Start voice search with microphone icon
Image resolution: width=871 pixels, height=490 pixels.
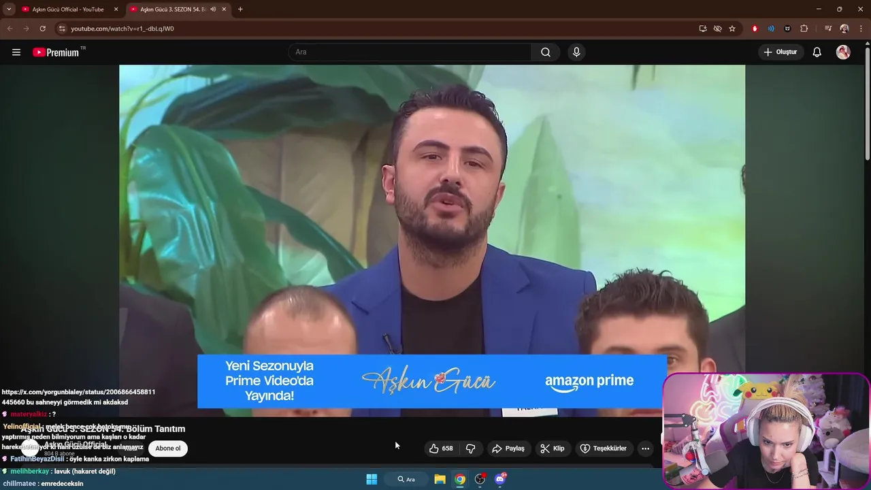point(576,52)
